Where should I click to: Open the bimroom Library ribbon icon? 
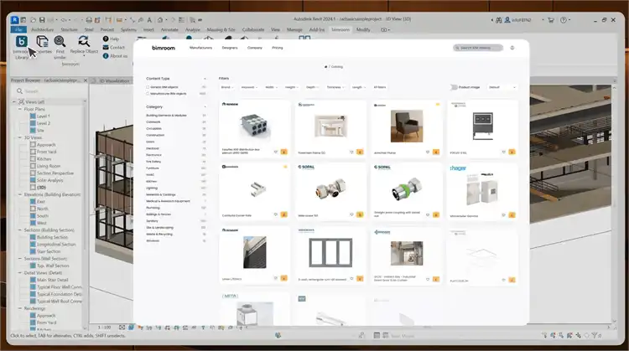[21, 41]
